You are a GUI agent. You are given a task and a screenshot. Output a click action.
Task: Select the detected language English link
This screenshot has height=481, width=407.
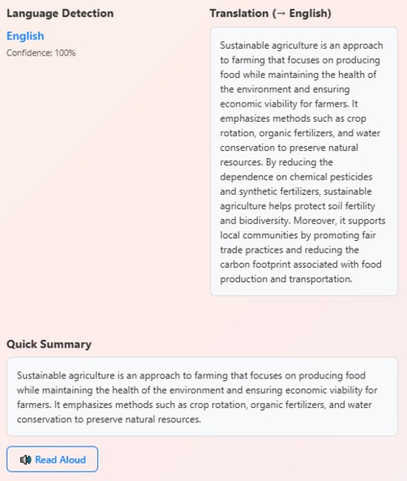[x=25, y=36]
